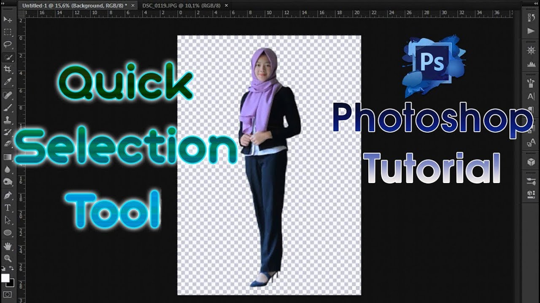The height and width of the screenshot is (303, 540).
Task: Select the Brush tool
Action: pyautogui.click(x=8, y=108)
